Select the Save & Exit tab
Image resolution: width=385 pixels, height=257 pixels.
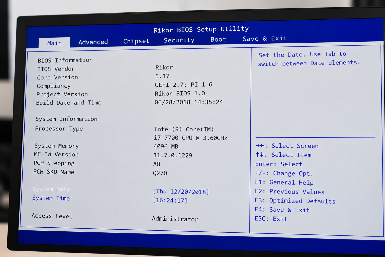point(265,38)
